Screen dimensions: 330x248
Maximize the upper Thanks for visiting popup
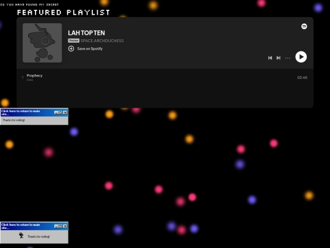61,113
